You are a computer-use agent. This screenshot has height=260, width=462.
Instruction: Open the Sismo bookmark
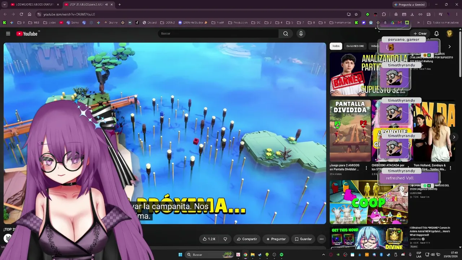[x=73, y=22]
